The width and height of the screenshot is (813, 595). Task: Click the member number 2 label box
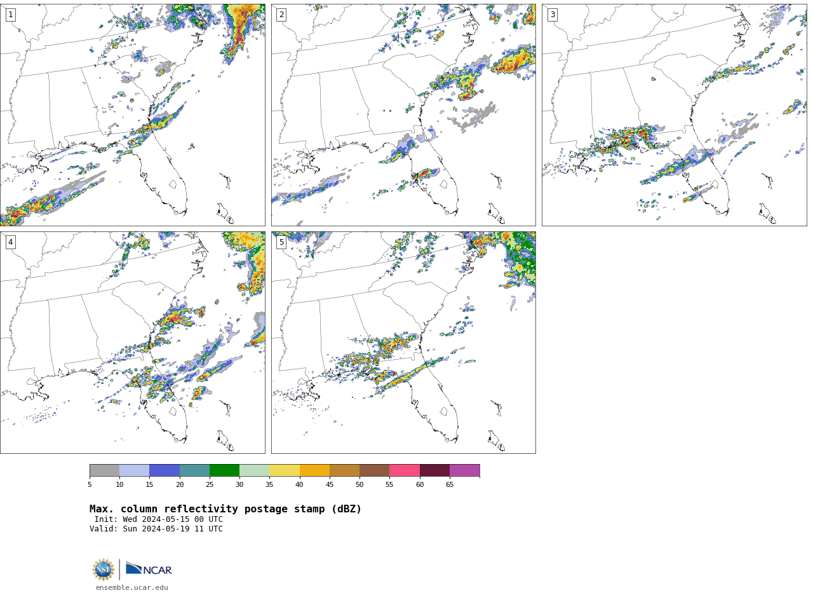tap(281, 15)
